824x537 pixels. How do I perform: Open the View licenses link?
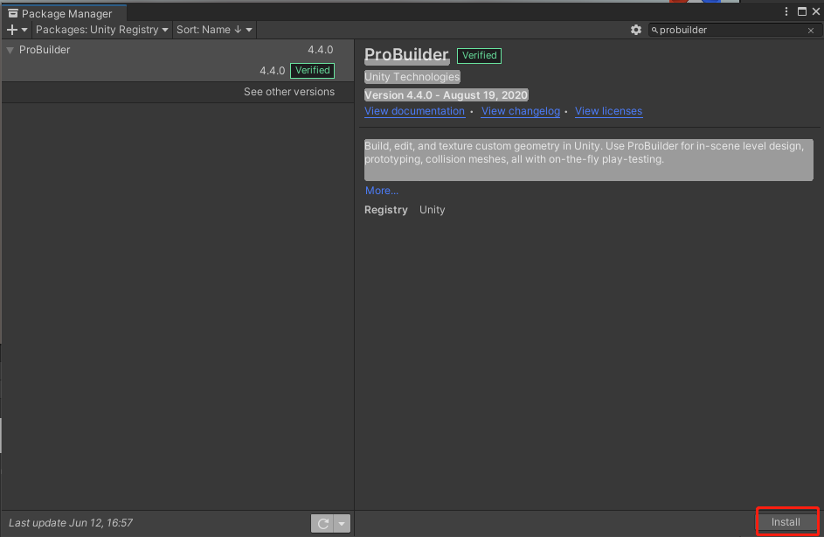[608, 111]
